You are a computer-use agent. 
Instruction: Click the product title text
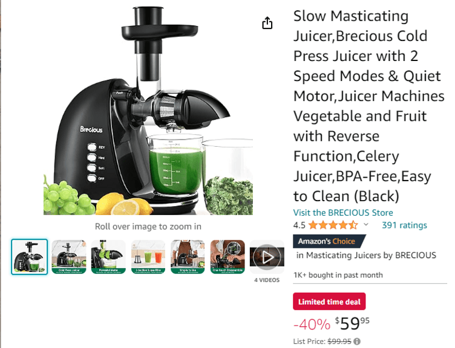point(368,106)
